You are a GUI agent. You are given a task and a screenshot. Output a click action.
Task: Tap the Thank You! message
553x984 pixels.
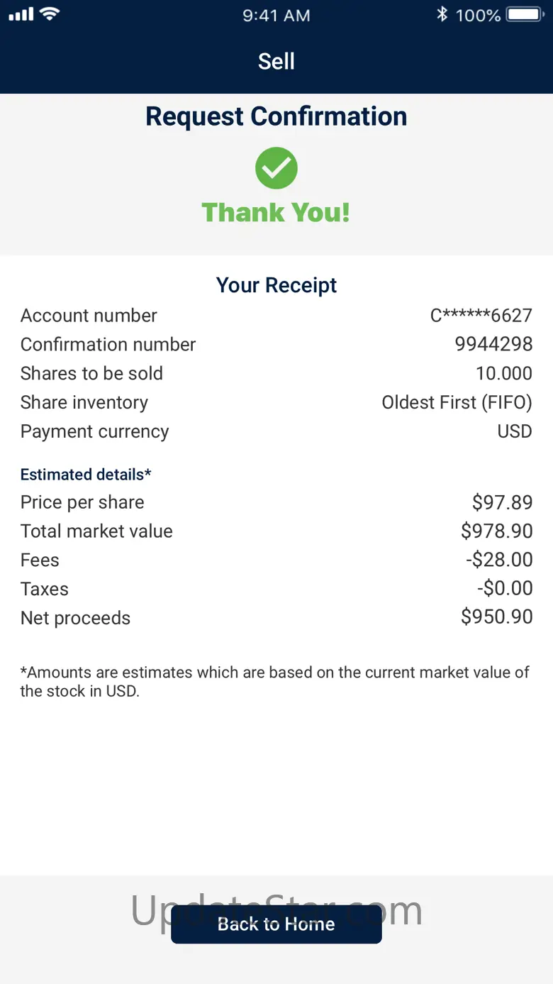276,212
